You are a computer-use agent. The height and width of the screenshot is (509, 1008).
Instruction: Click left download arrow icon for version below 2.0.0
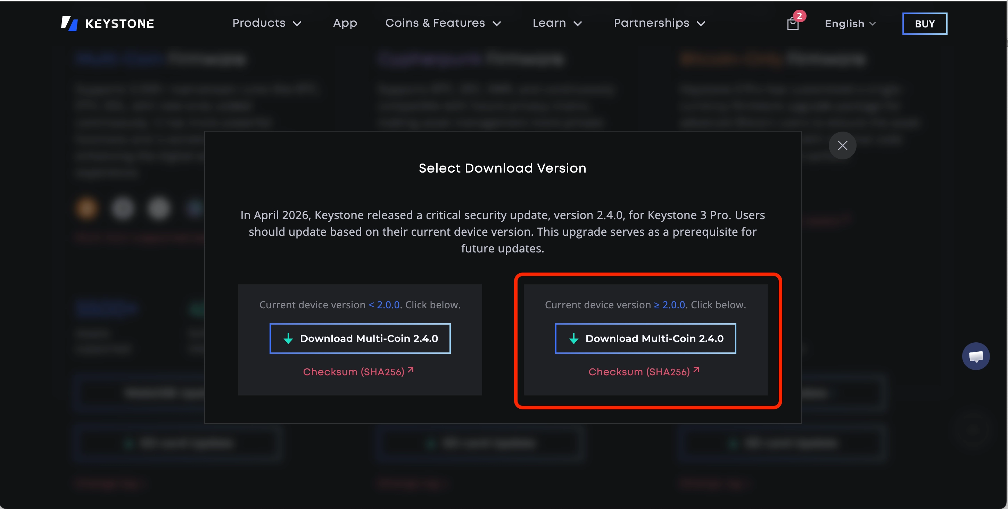[288, 339]
